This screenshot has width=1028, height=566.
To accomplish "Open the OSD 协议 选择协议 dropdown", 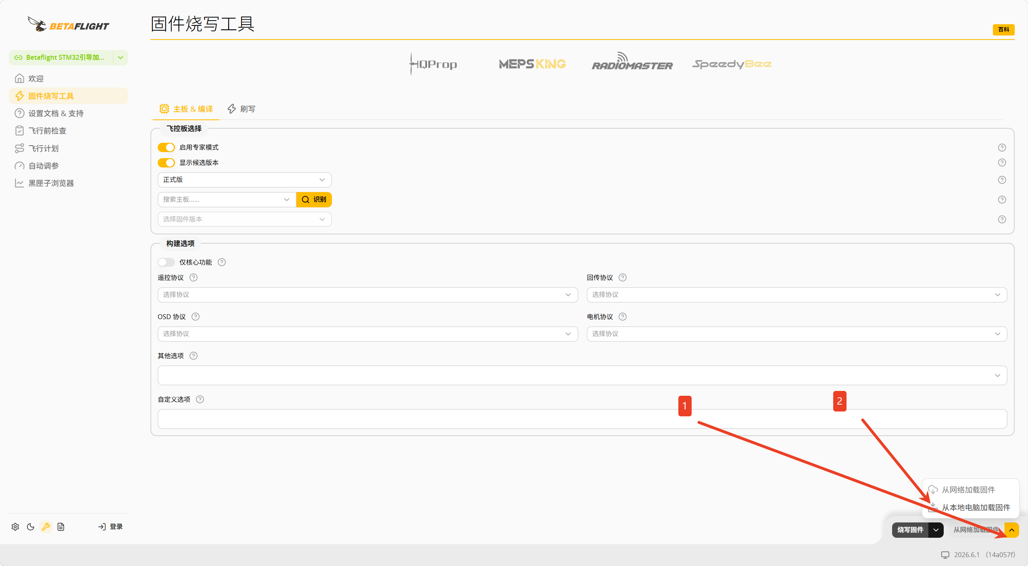I will click(x=368, y=334).
